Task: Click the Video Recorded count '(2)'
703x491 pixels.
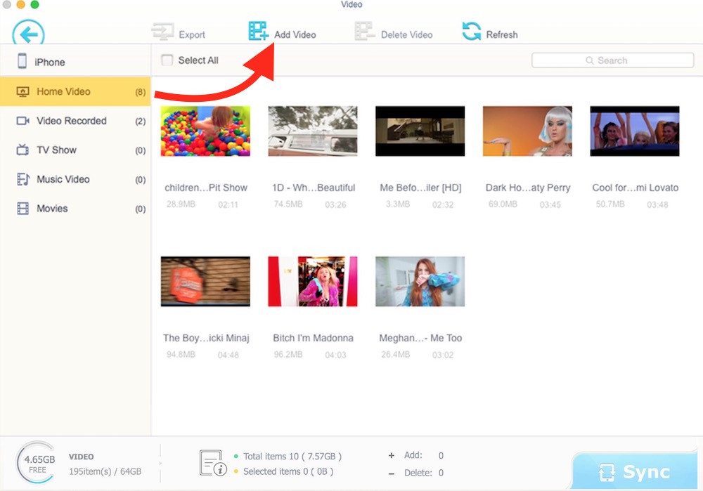Action: click(141, 121)
